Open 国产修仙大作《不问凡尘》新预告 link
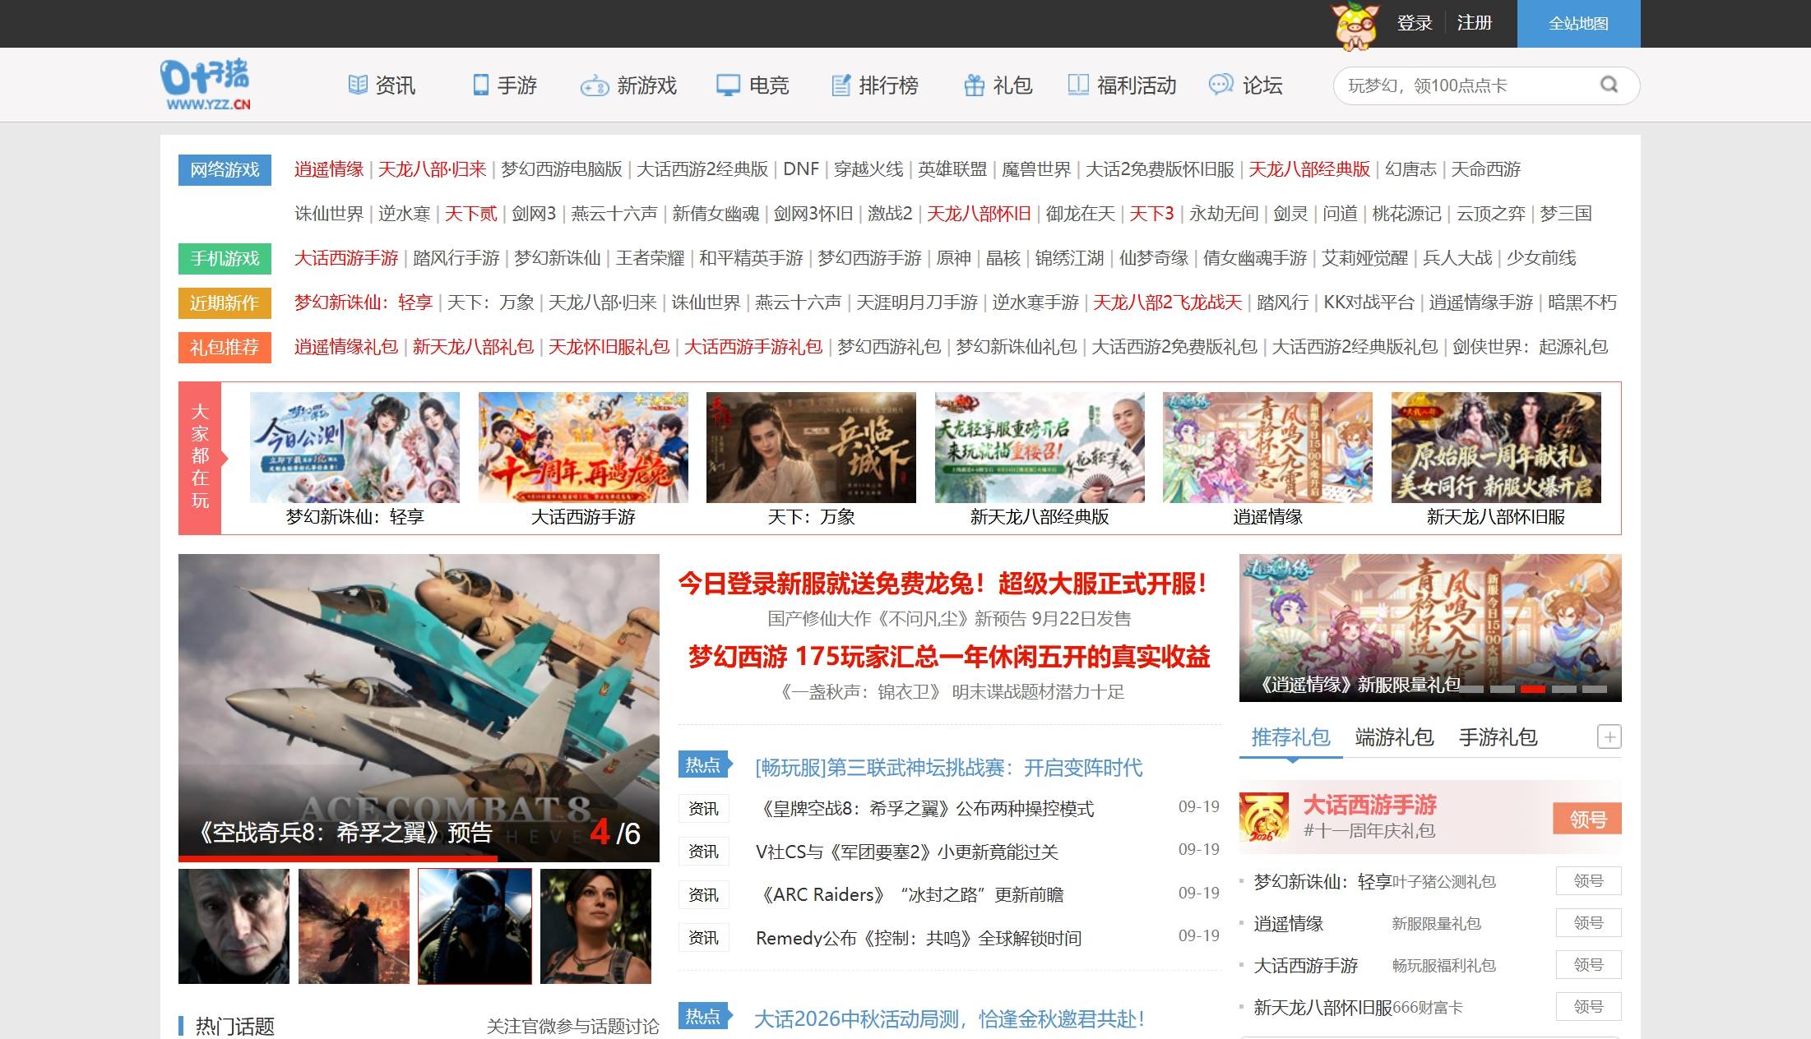The image size is (1811, 1039). [949, 619]
